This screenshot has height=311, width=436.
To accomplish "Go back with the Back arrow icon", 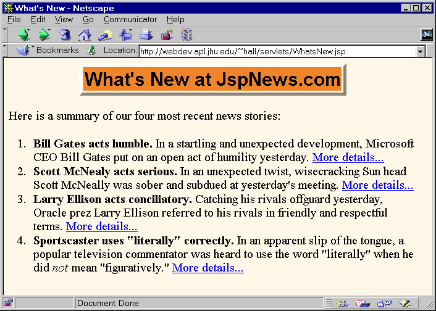I will coord(24,35).
